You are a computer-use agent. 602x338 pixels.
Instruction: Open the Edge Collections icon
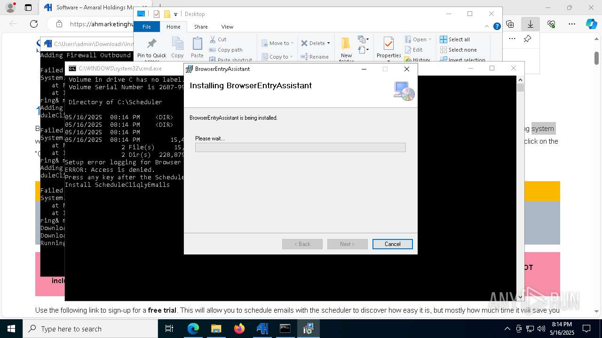[510, 24]
